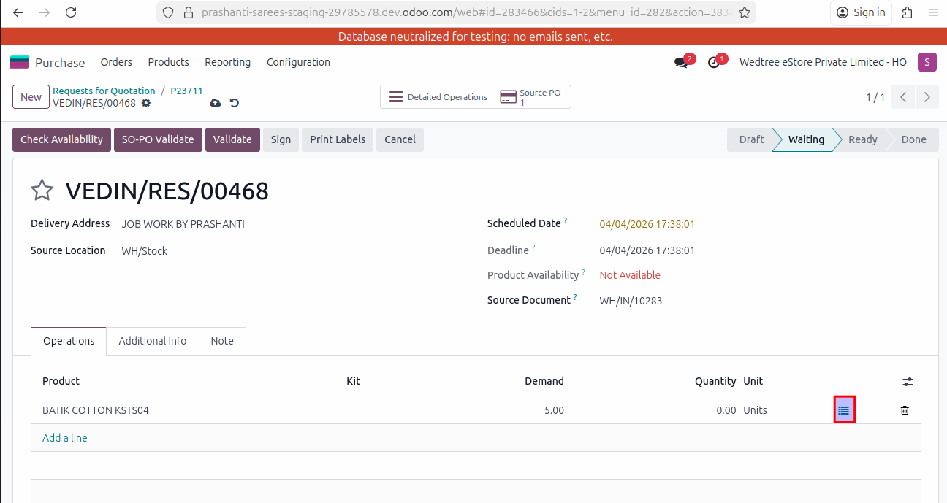Open the Reporting menu
The height and width of the screenshot is (503, 947).
pos(227,62)
